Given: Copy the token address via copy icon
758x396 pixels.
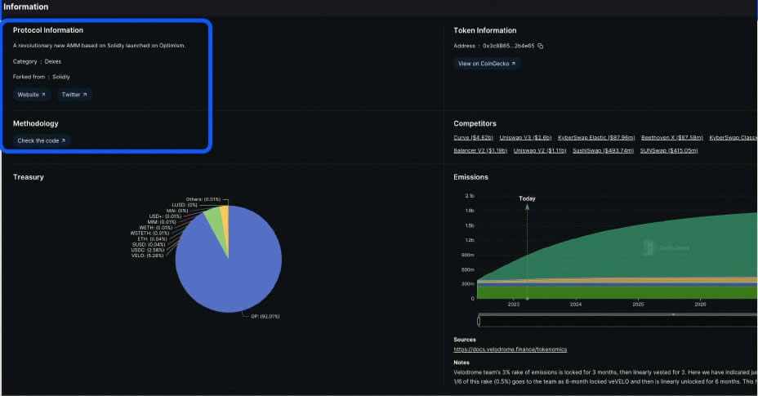Looking at the screenshot, I should tap(541, 46).
